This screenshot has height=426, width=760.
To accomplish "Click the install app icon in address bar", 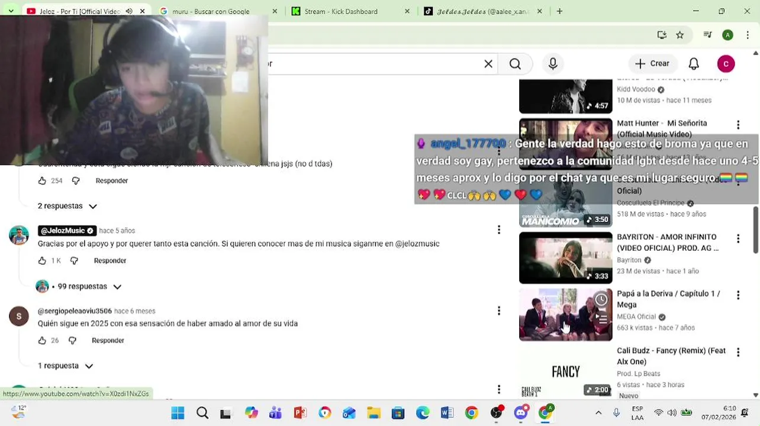I will [x=662, y=35].
